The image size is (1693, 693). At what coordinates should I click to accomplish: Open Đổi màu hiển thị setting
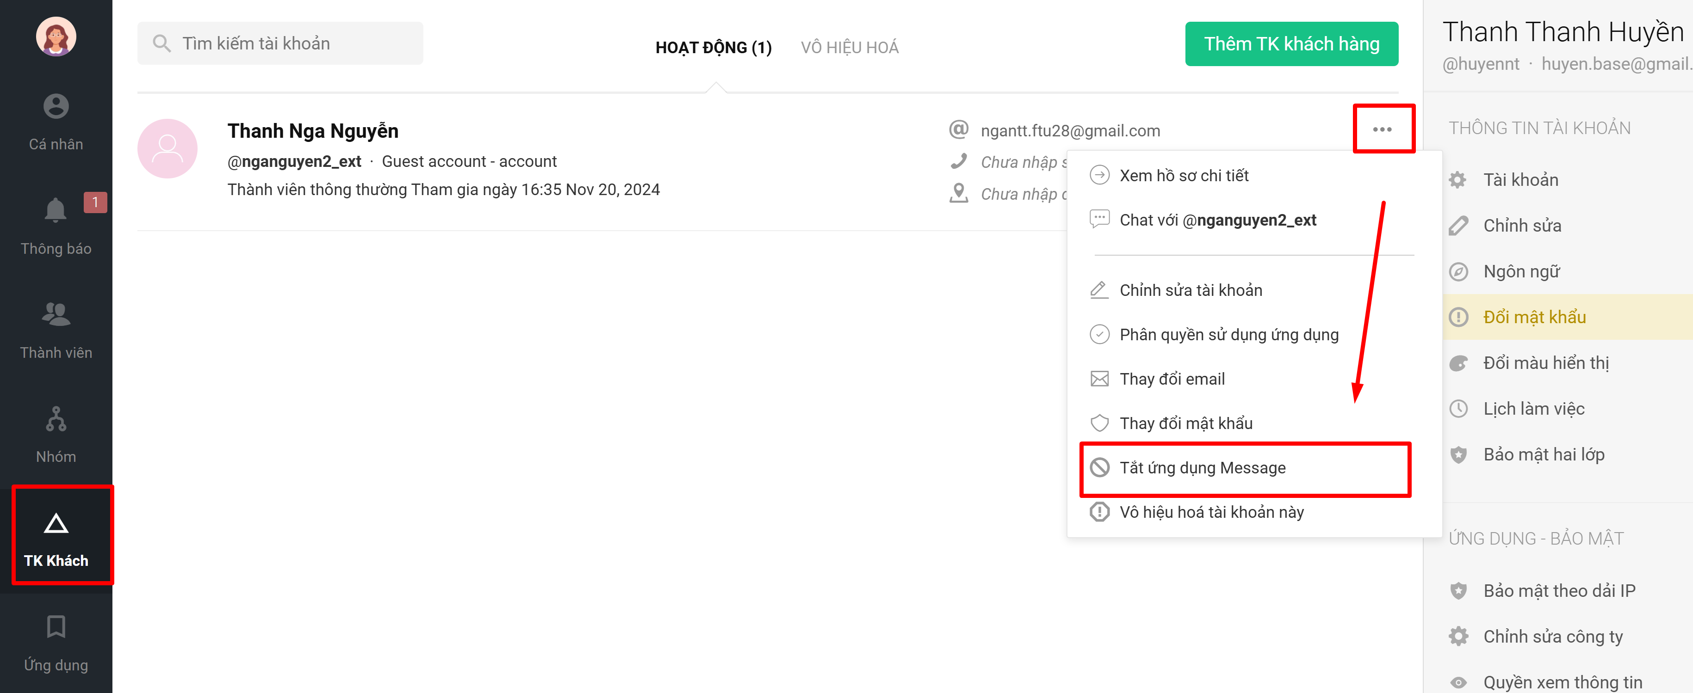pos(1545,362)
